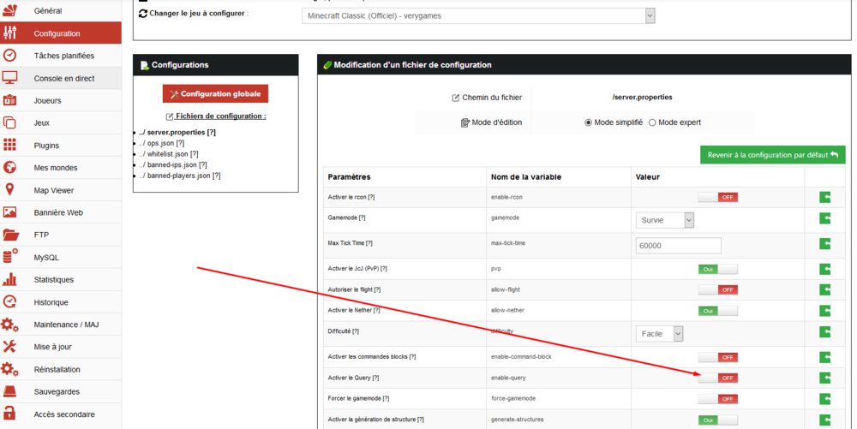Image resolution: width=857 pixels, height=429 pixels.
Task: Click the Plugins grid icon in sidebar
Action: pyautogui.click(x=10, y=146)
